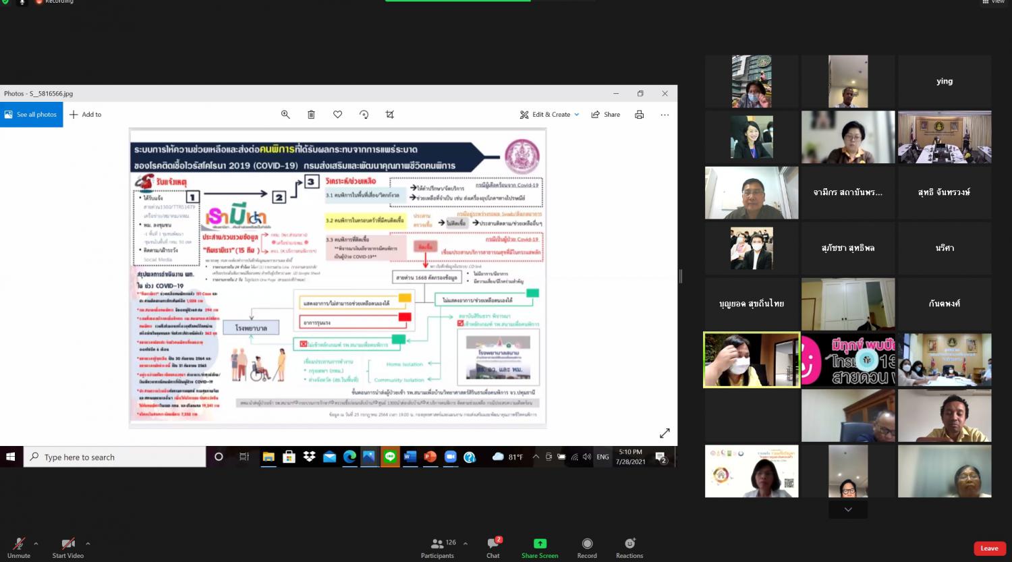The height and width of the screenshot is (562, 1012).
Task: Select the participant tile กันตพงศ์
Action: click(945, 304)
